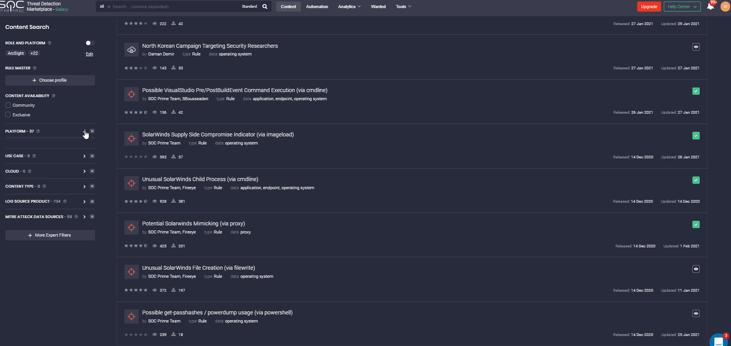Image resolution: width=731 pixels, height=346 pixels.
Task: Clear the Log Source Product filter
Action: point(92,202)
